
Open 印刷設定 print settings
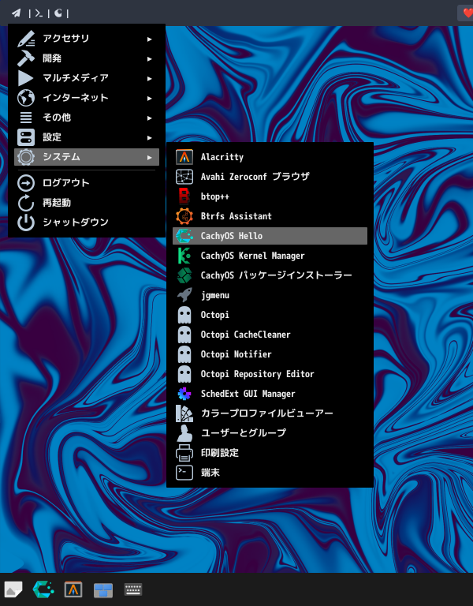(x=270, y=453)
